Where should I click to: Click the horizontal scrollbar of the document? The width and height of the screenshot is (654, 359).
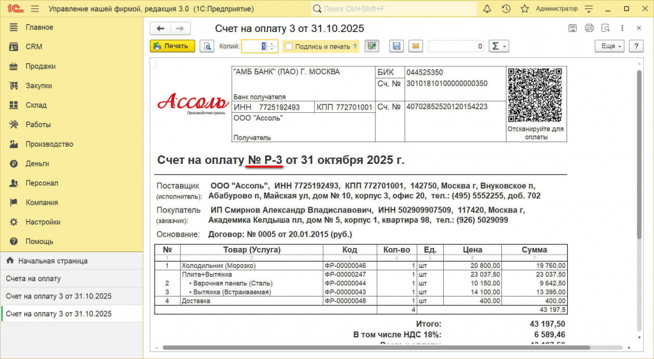click(376, 348)
